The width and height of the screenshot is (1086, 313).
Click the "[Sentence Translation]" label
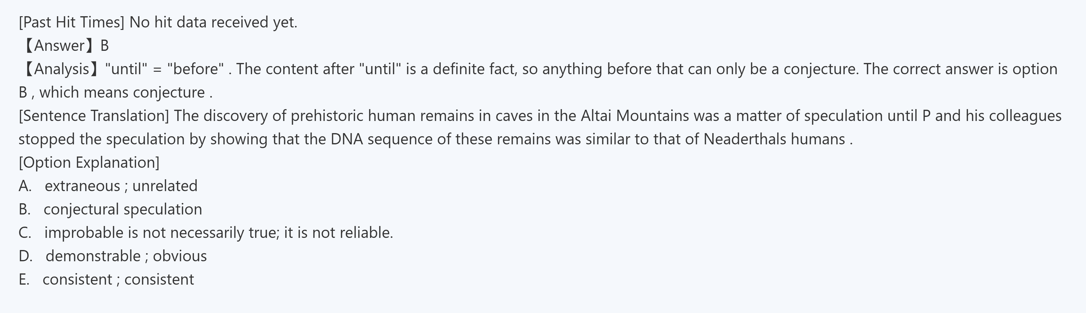point(93,116)
